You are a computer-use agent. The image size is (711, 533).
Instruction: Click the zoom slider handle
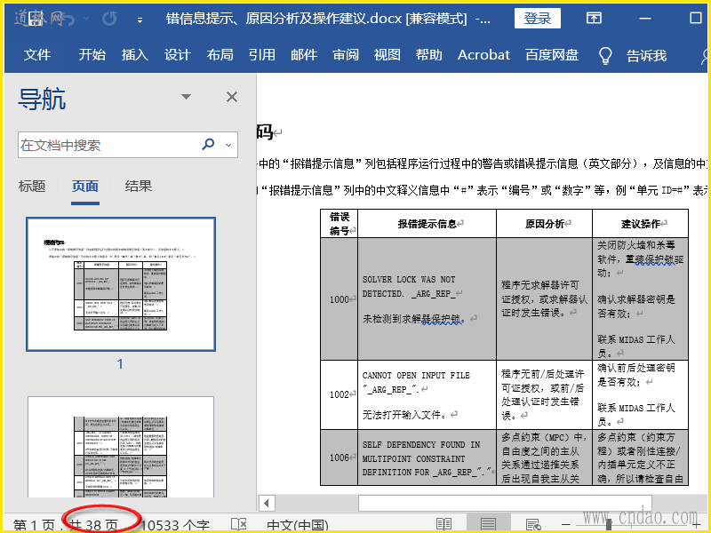pyautogui.click(x=610, y=525)
